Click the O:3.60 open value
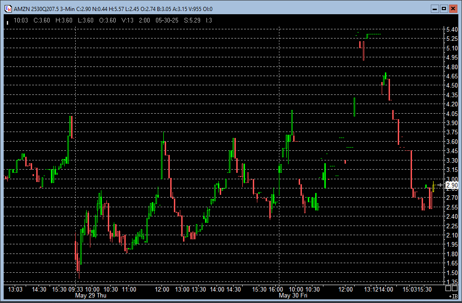 [x=107, y=20]
